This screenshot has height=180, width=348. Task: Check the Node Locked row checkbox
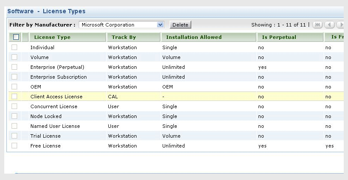point(14,116)
